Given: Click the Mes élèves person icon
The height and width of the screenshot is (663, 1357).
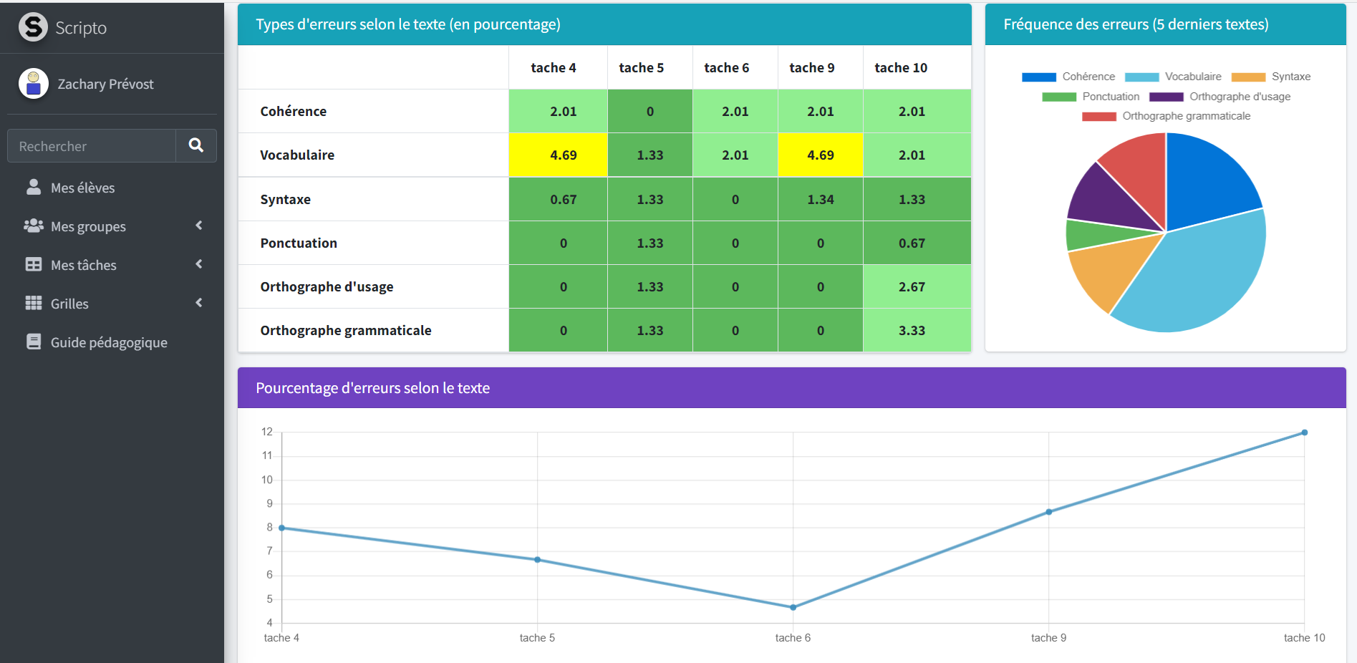Looking at the screenshot, I should (x=34, y=188).
